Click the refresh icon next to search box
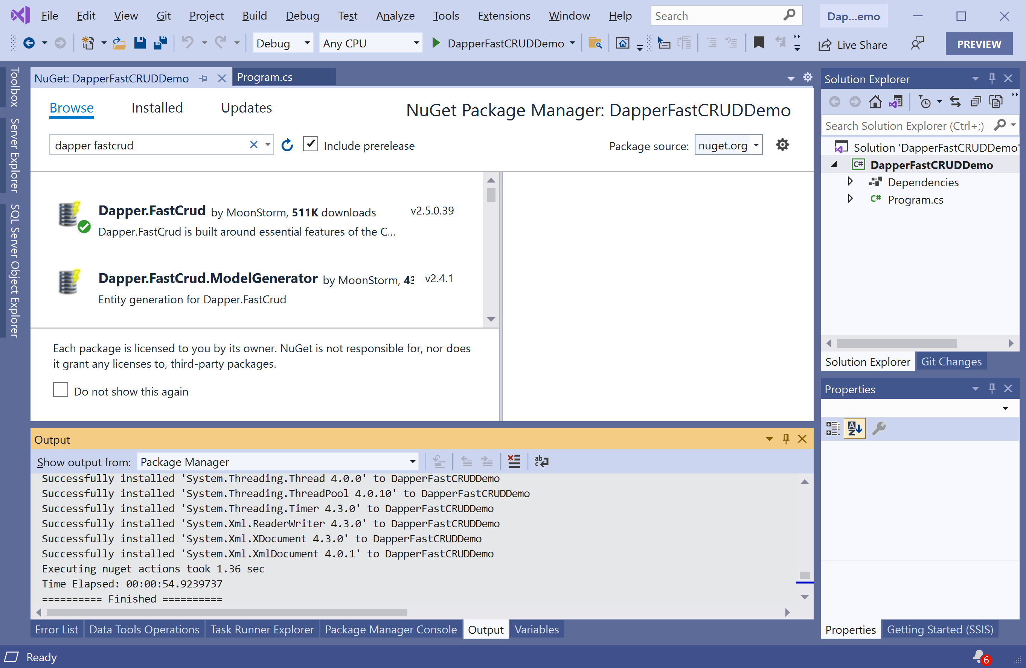 pos(287,145)
